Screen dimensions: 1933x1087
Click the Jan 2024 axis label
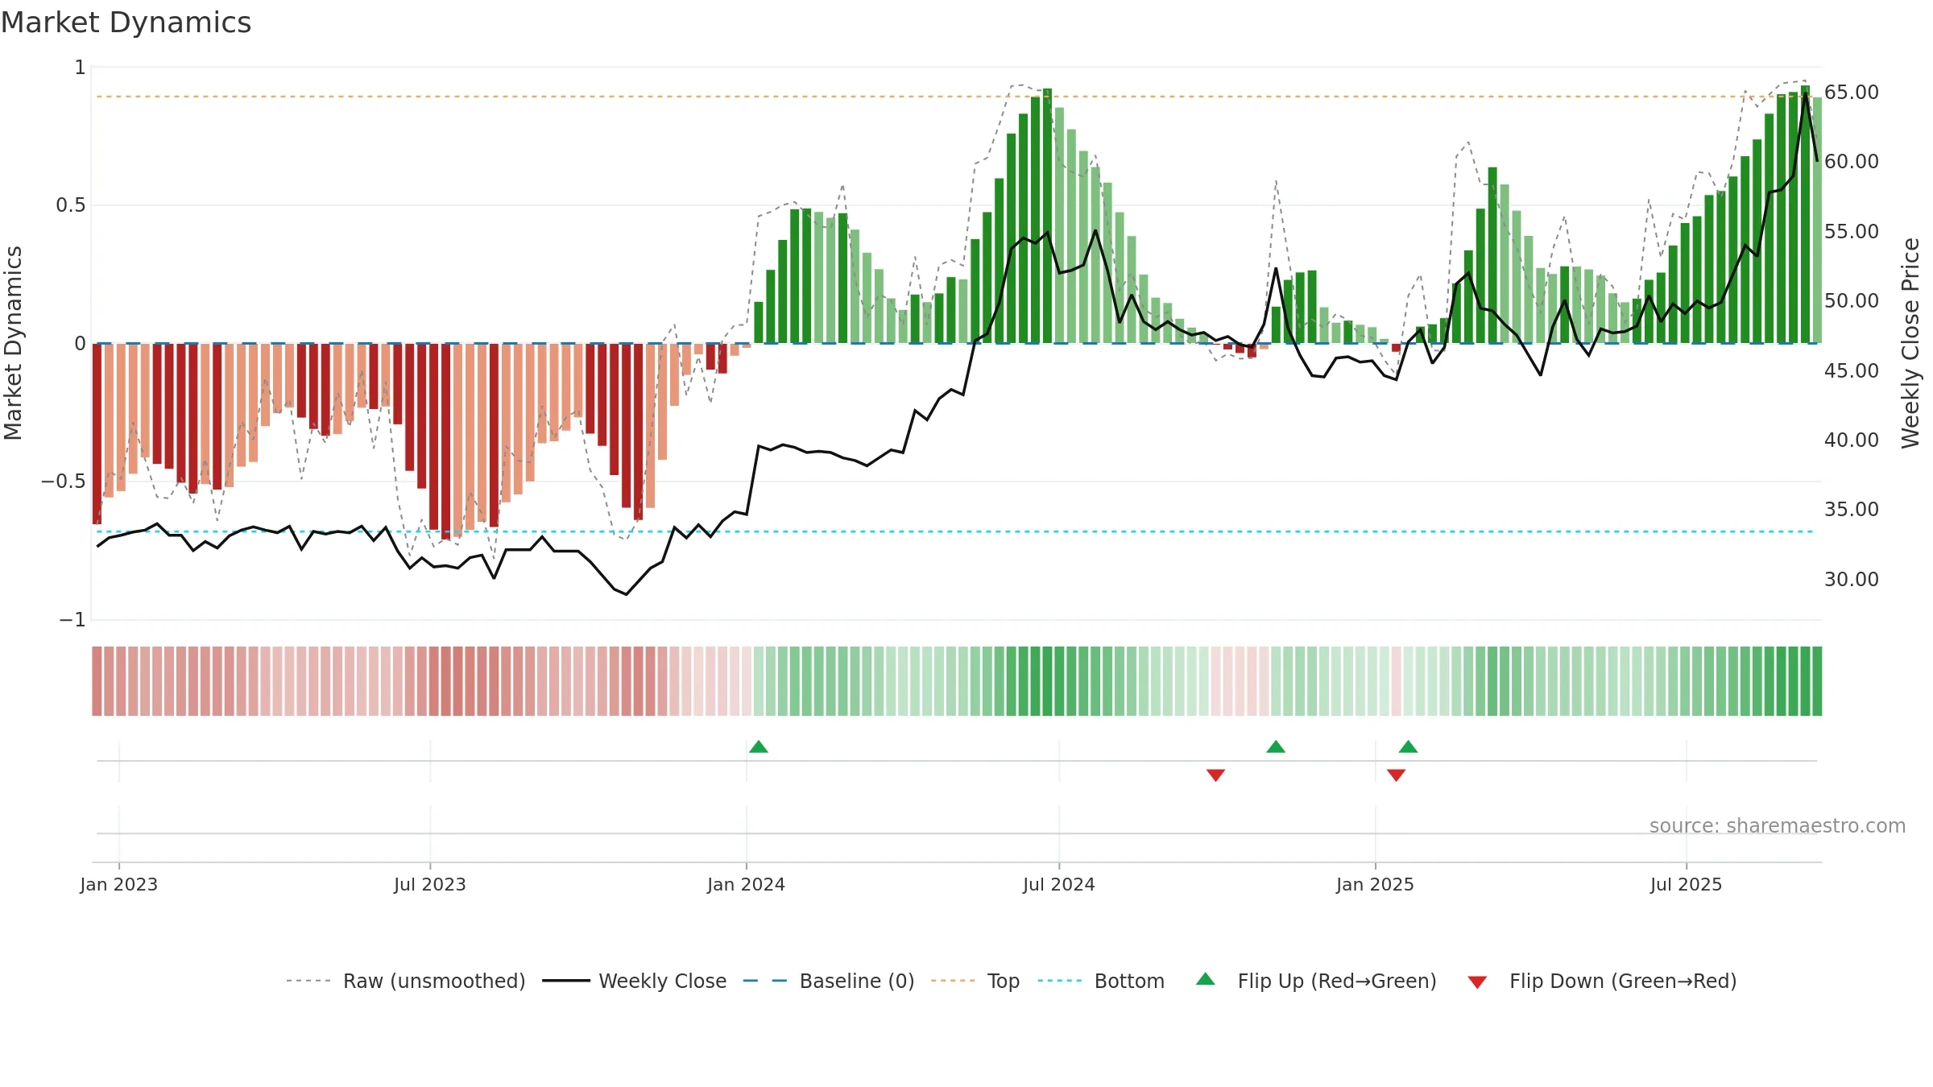coord(747,884)
